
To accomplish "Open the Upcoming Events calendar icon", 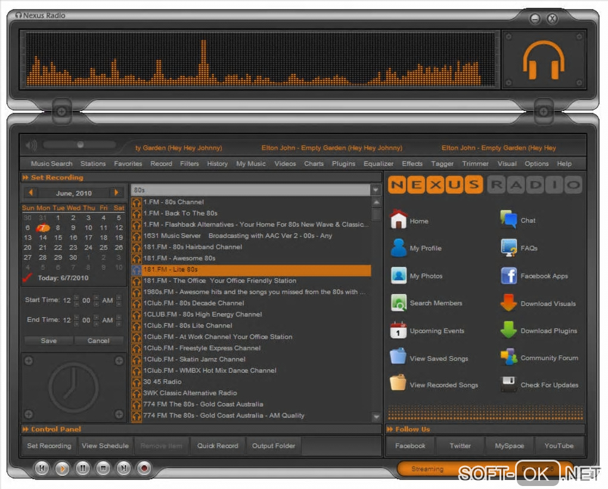I will click(x=398, y=330).
